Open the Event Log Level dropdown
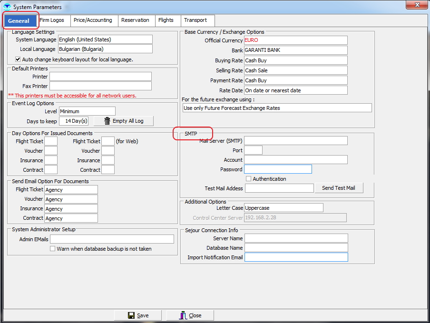Image resolution: width=430 pixels, height=323 pixels. [87, 111]
